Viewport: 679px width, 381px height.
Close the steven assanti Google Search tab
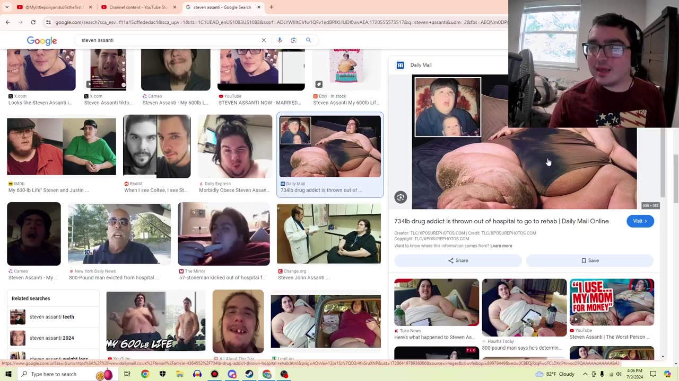click(x=259, y=7)
